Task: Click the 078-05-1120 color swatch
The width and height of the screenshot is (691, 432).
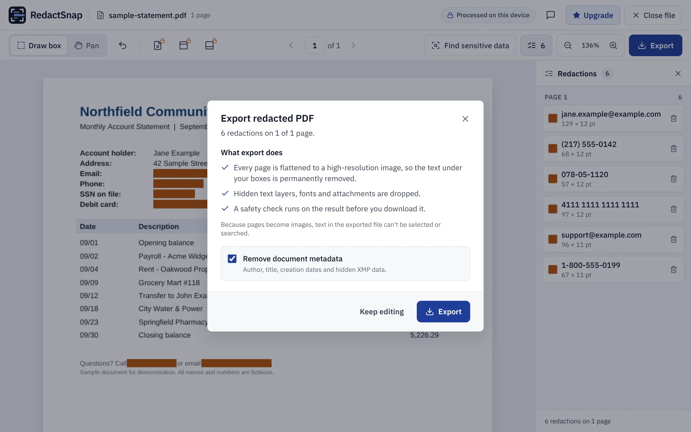Action: tap(553, 179)
